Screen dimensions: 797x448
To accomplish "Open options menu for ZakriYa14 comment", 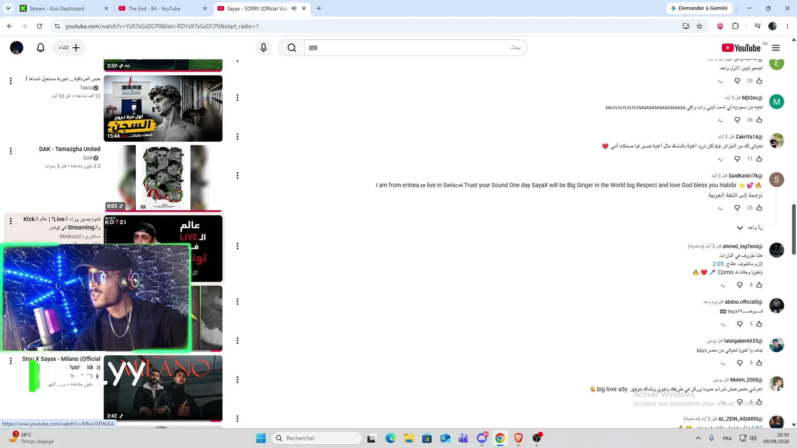I will pos(237,137).
